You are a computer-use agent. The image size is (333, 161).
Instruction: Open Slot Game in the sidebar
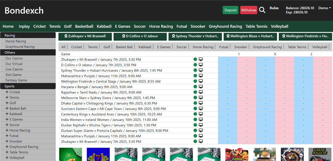coord(13,74)
